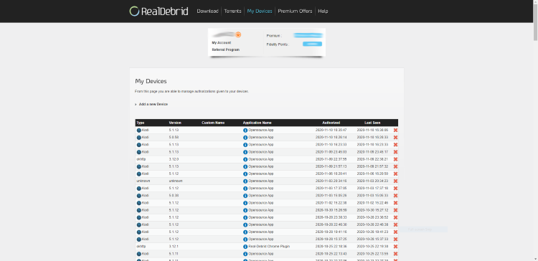The image size is (538, 261).
Task: Click the RealDebrid logo
Action: point(159,11)
